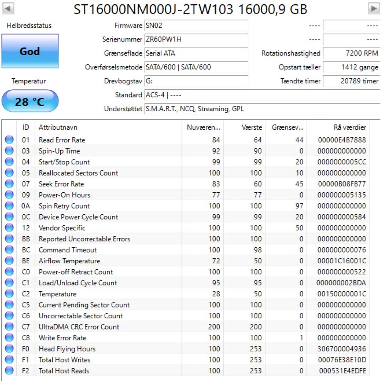Sort by the Attributnavn column header
383x381 pixels.
point(108,127)
